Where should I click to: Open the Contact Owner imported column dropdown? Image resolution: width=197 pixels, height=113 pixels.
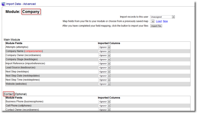click(104, 110)
